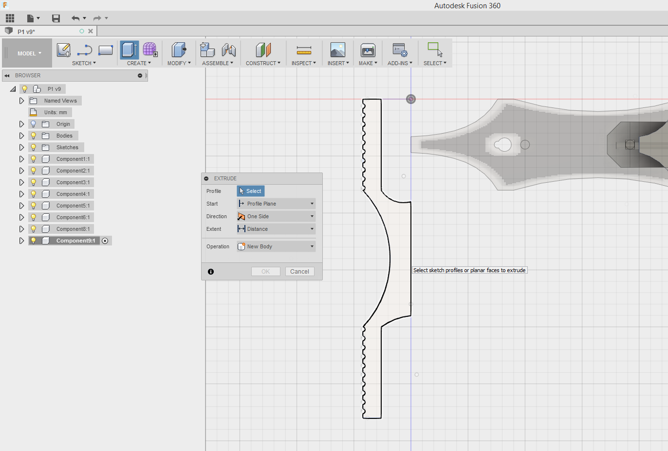Screen dimensions: 668x451
Task: Toggle visibility bulb of P1 v9 root
Action: pos(24,89)
